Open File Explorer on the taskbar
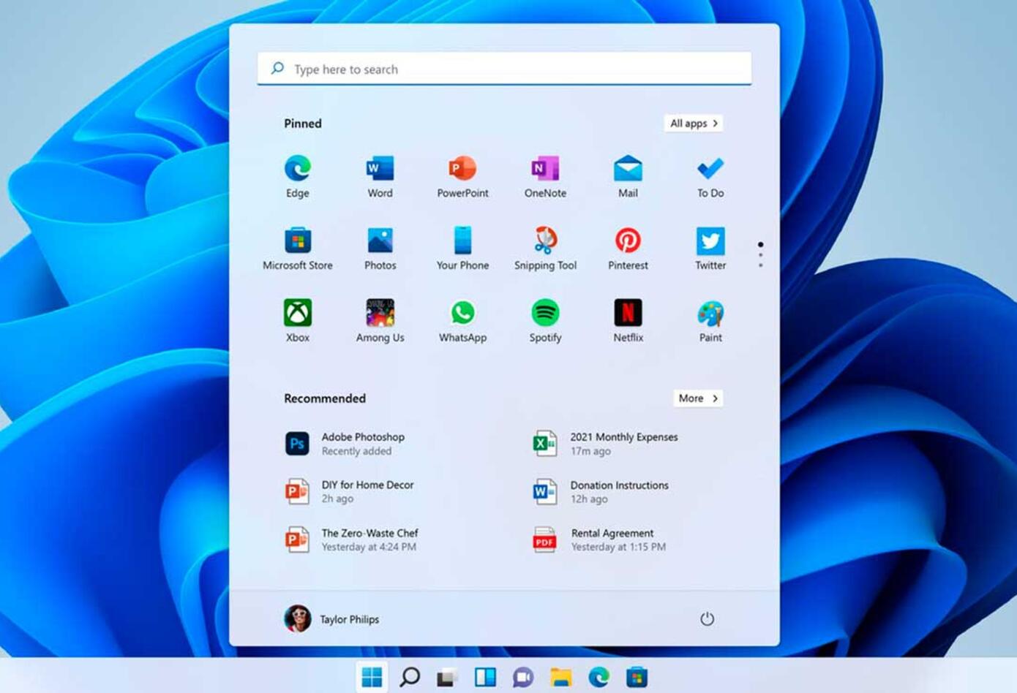Screen dimensions: 1017x693 click(x=561, y=677)
